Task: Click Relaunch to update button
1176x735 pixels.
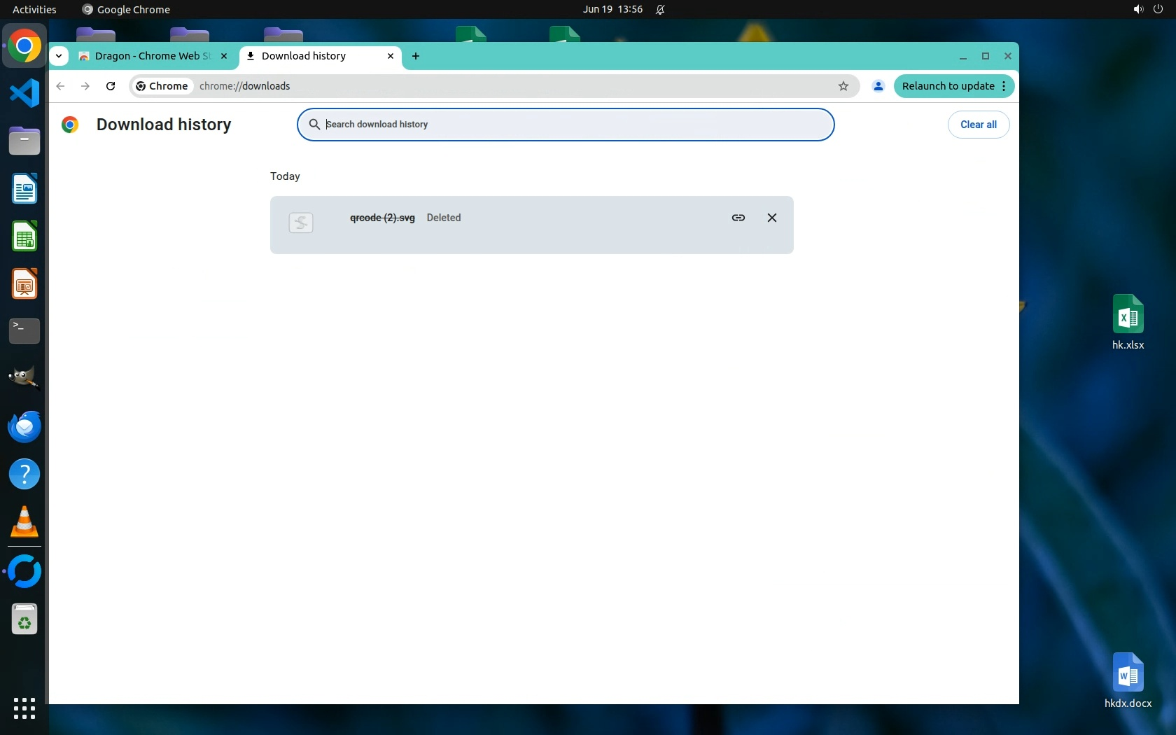Action: [x=947, y=86]
